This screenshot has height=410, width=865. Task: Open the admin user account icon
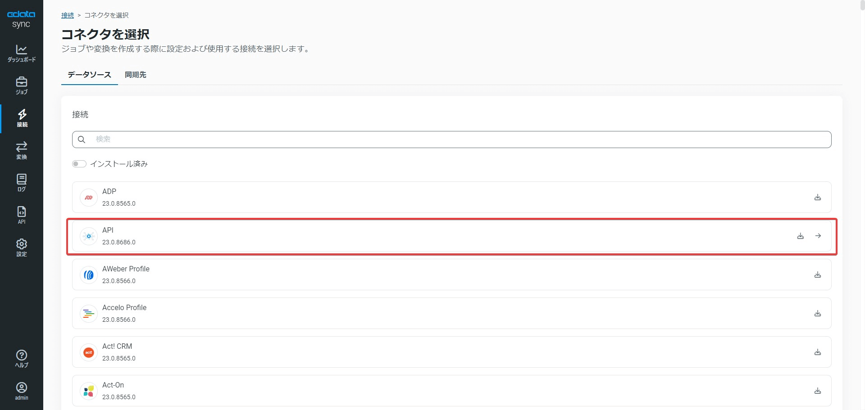pyautogui.click(x=22, y=391)
